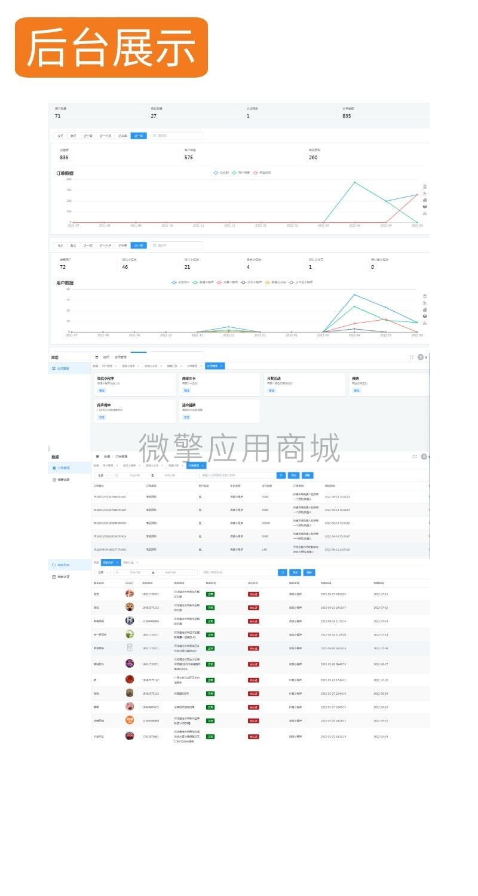Toggle red legend series in user data chart
The width and height of the screenshot is (478, 896).
226,282
